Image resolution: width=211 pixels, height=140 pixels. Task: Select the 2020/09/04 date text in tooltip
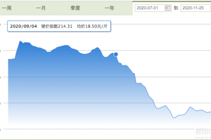24,26
